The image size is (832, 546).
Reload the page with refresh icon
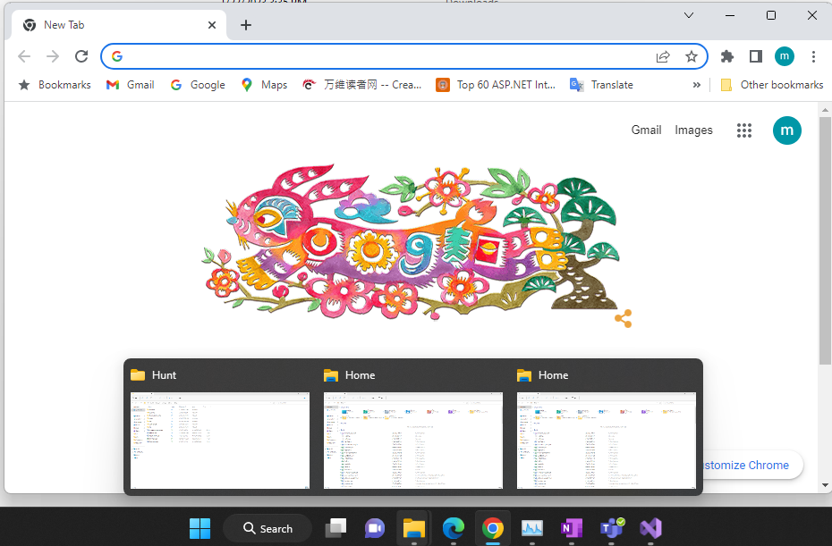tap(81, 56)
